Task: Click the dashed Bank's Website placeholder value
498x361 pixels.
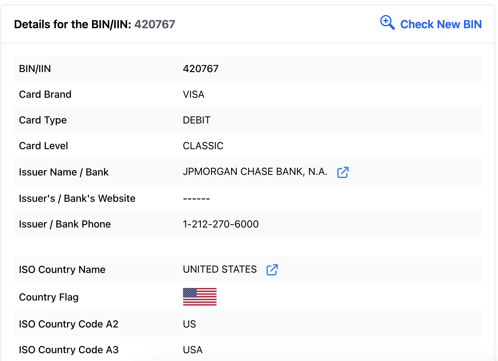Action: pos(196,199)
